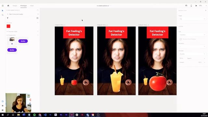
Task: Open the Libraries panel icon
Action: point(3,101)
